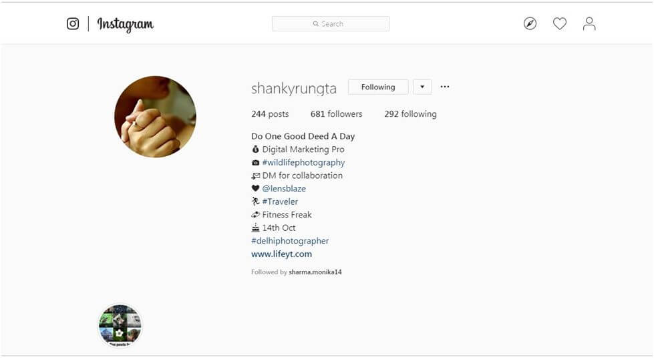654x359 pixels.
Task: View the 292 following list
Action: tap(410, 114)
